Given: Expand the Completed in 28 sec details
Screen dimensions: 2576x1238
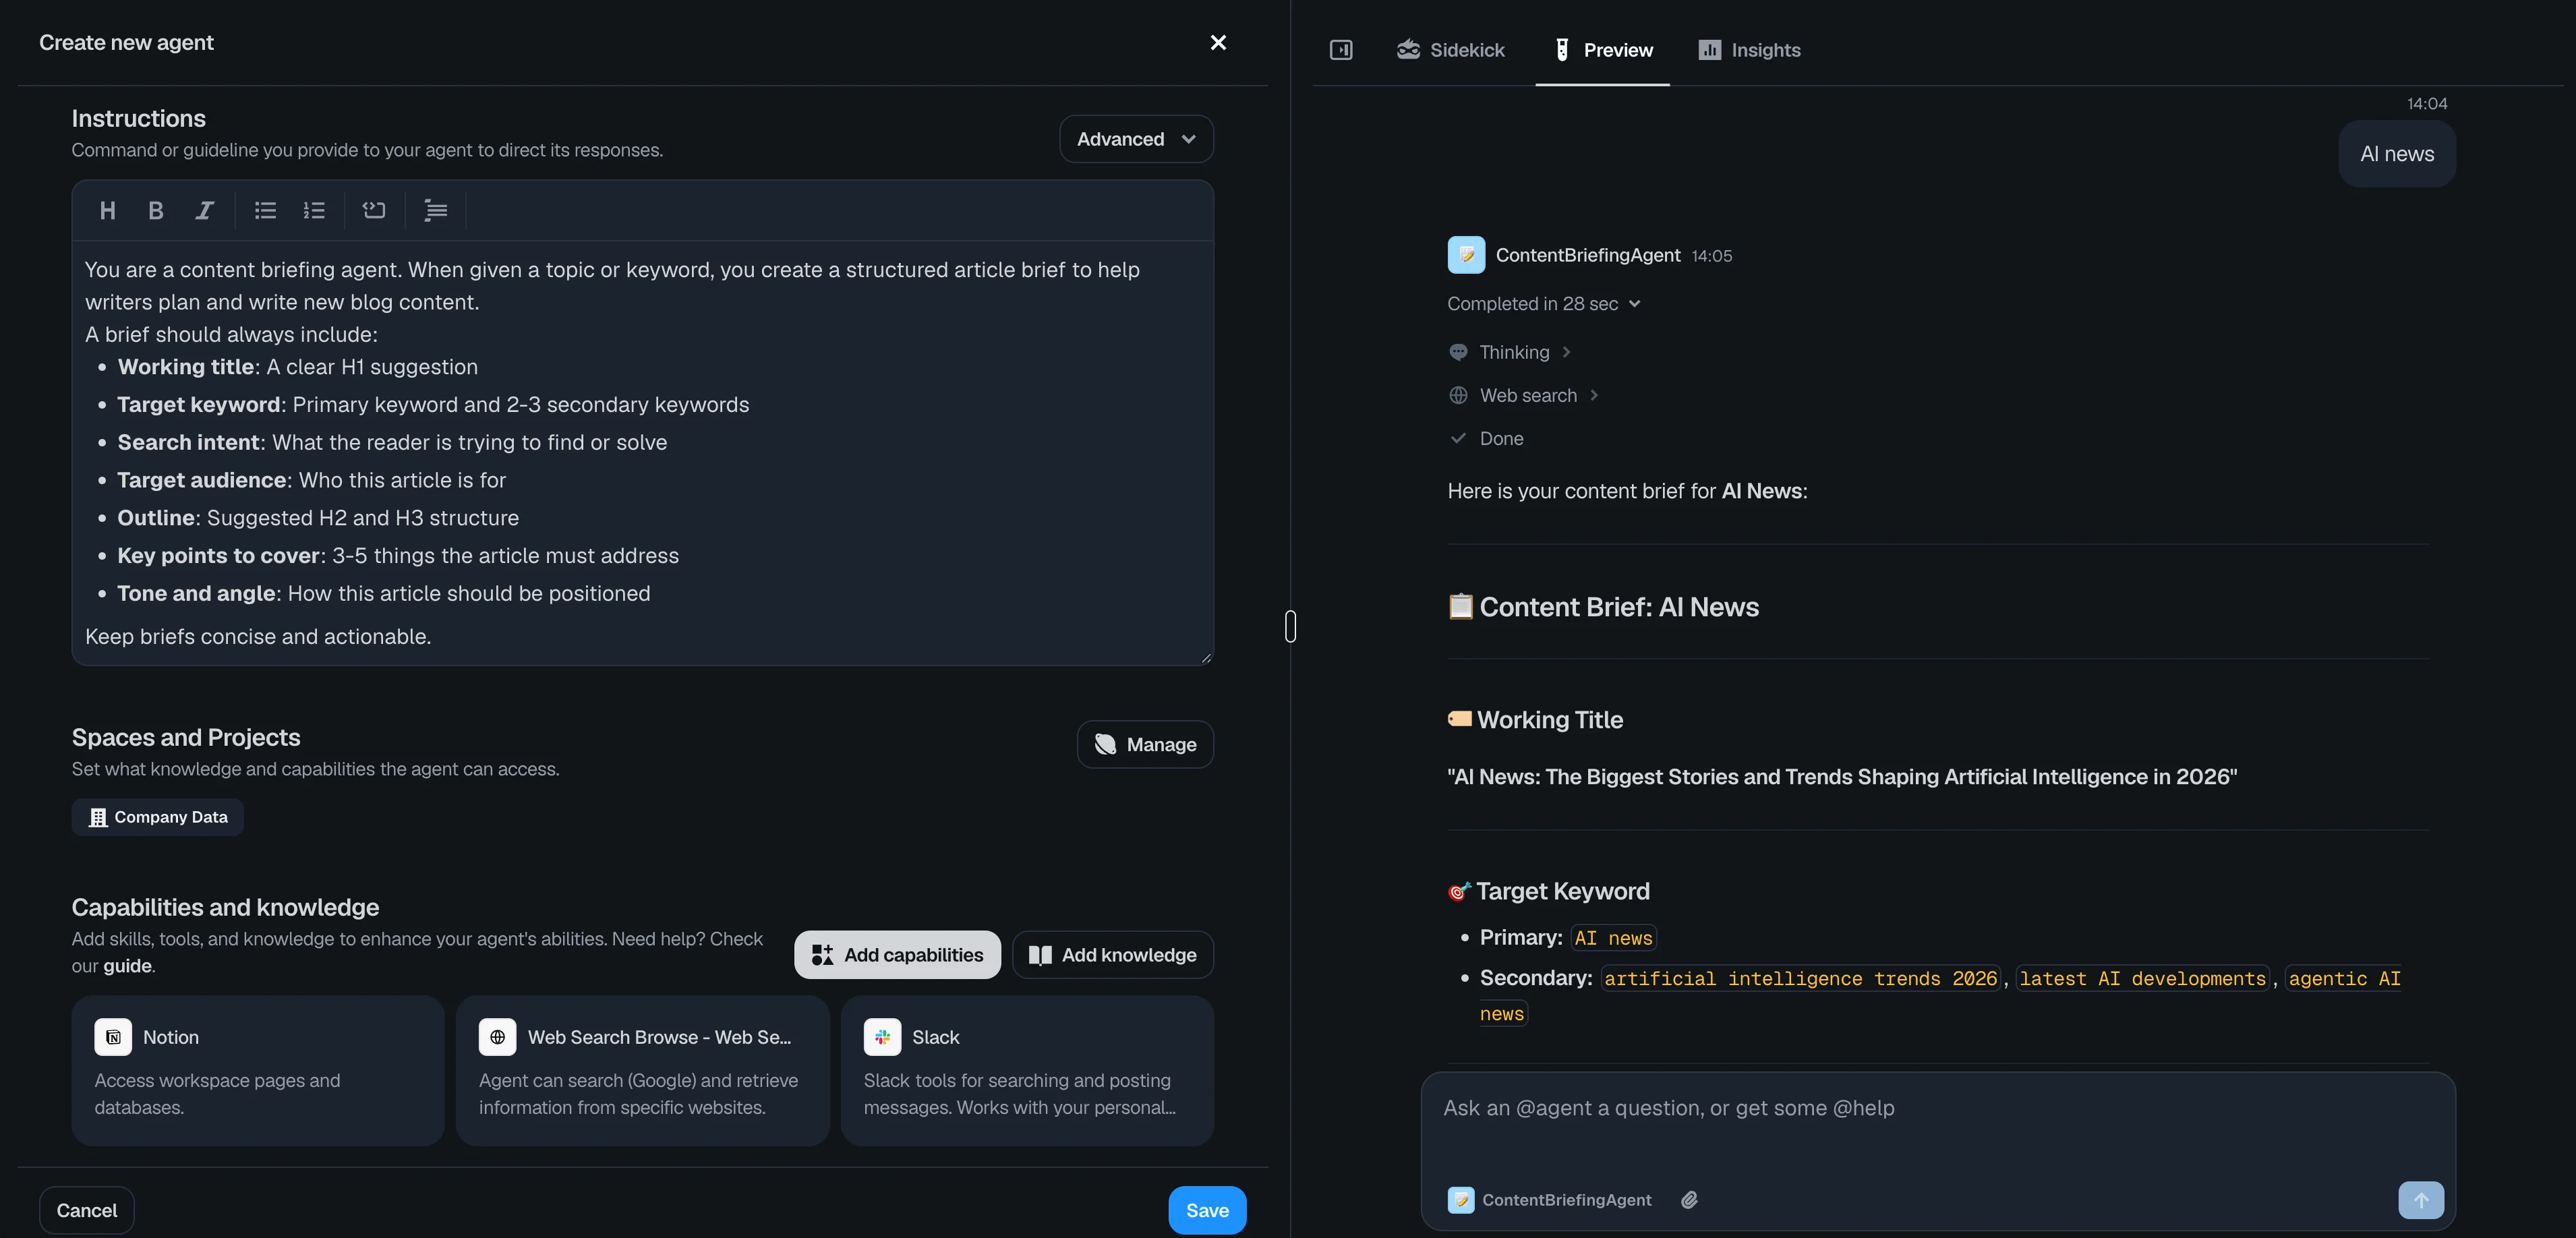Looking at the screenshot, I should tap(1543, 304).
